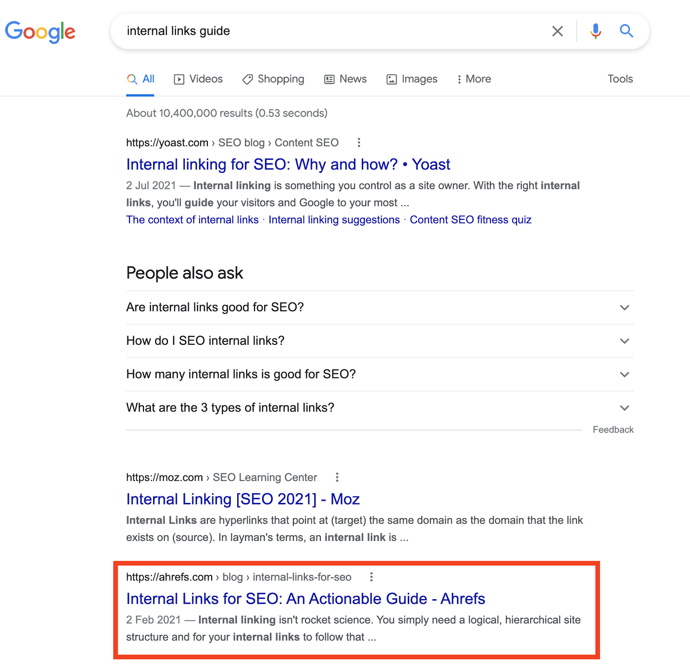Switch to the Images tab
This screenshot has height=671, width=690.
[x=412, y=79]
